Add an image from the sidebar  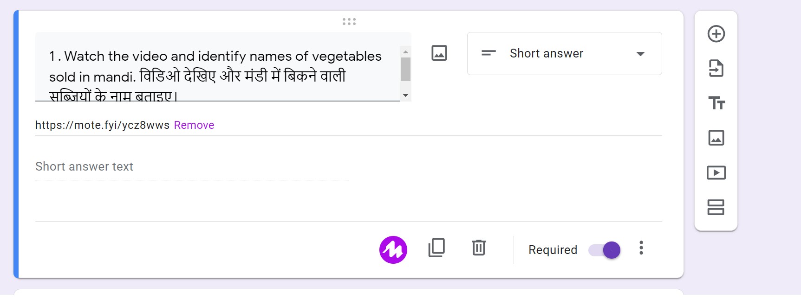click(x=716, y=138)
